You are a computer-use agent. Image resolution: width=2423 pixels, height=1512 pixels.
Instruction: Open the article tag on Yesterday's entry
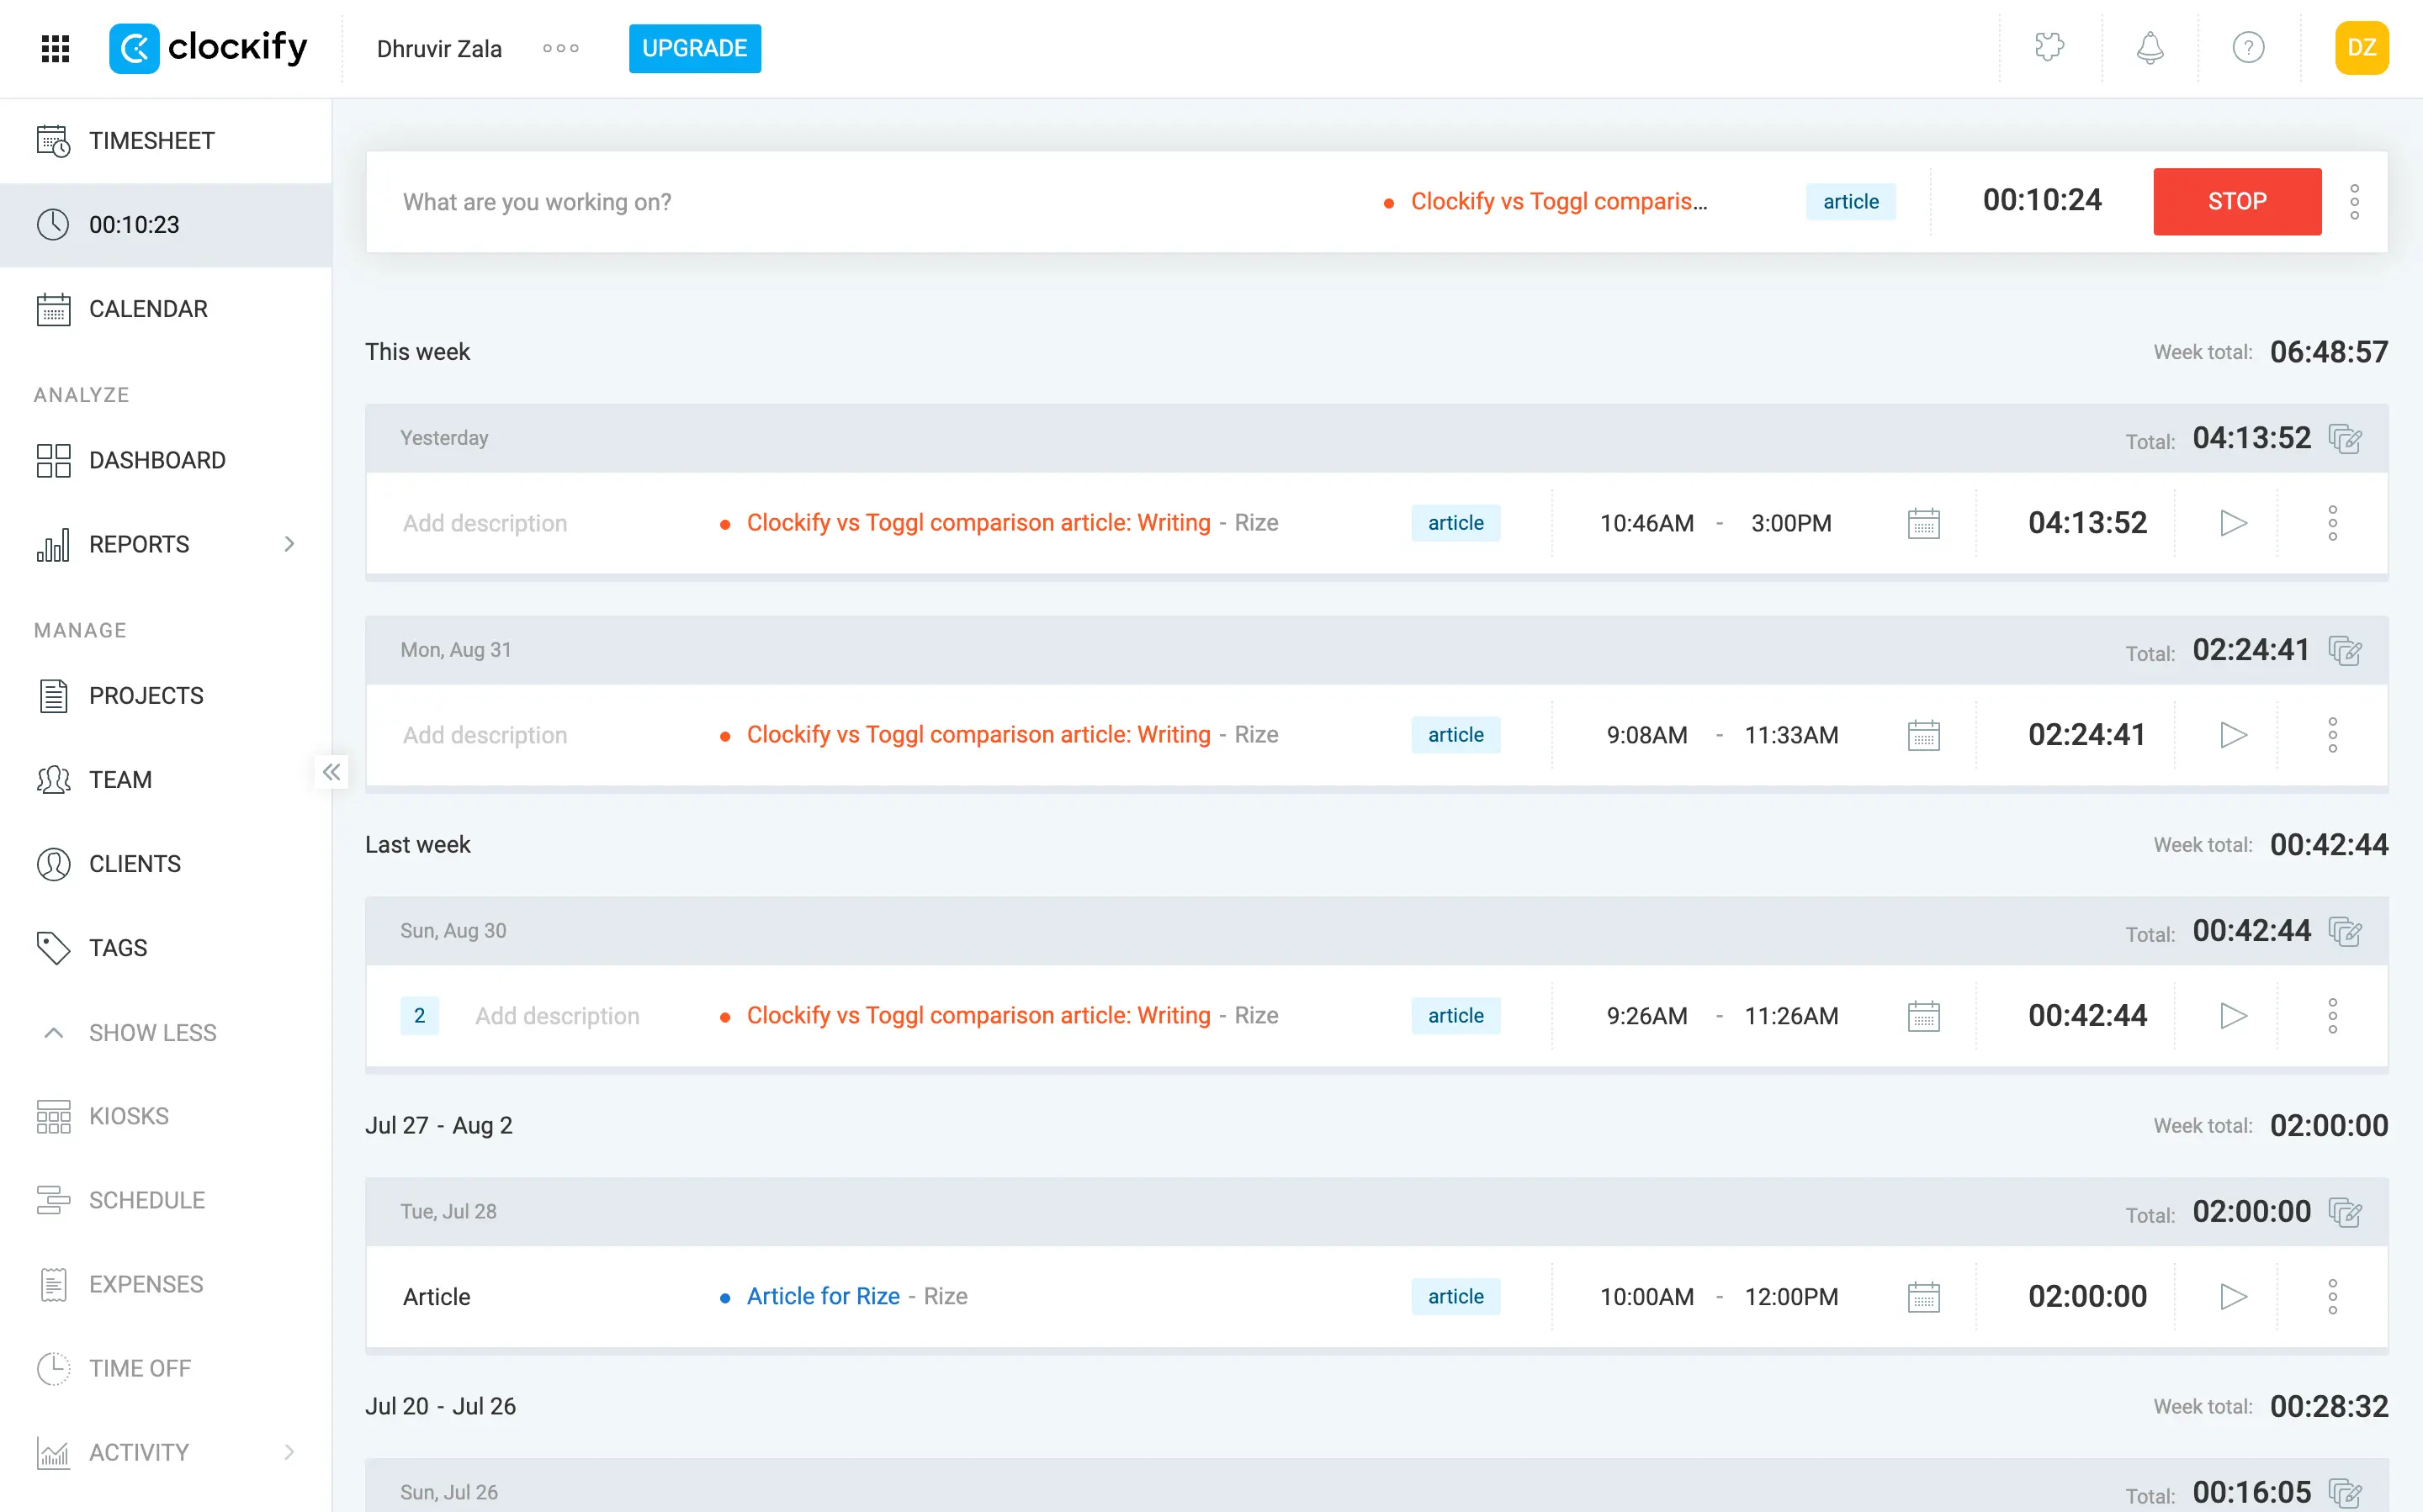point(1455,523)
